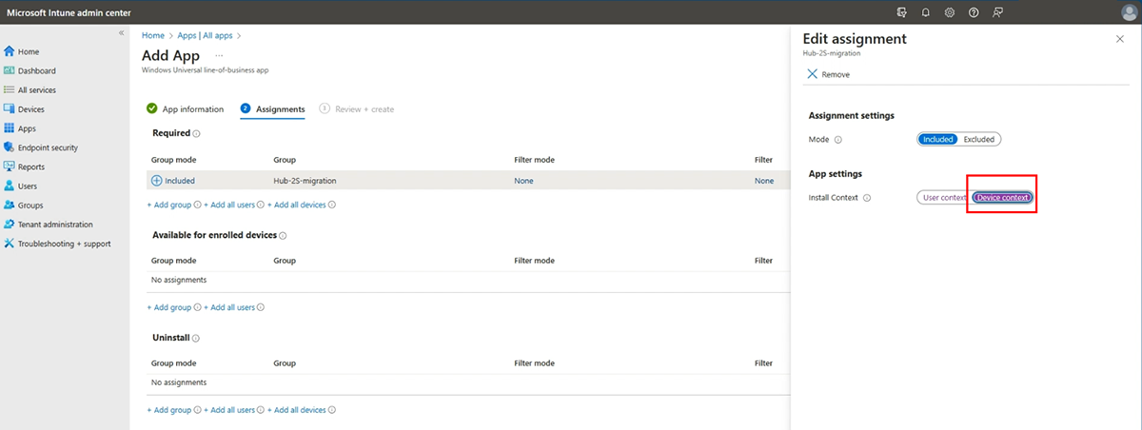Click the Included plus icon in Required row

(157, 181)
